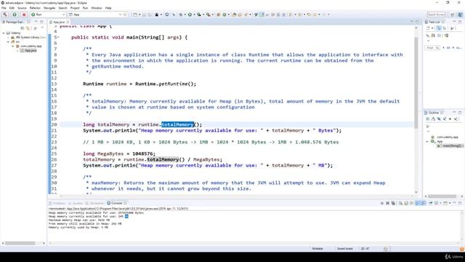Switch to the Problems tab
The height and width of the screenshot is (262, 465).
tap(57, 203)
